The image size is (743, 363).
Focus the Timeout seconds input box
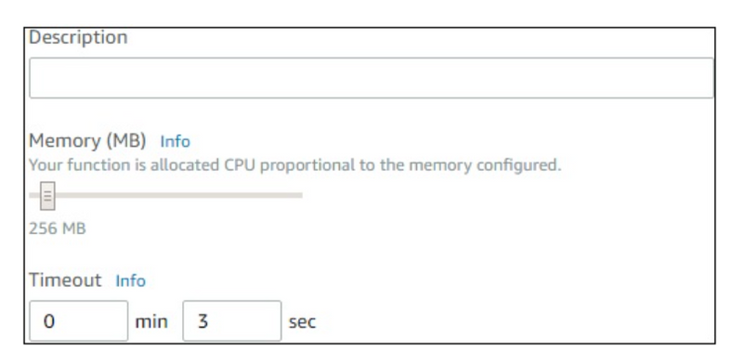[x=231, y=321]
